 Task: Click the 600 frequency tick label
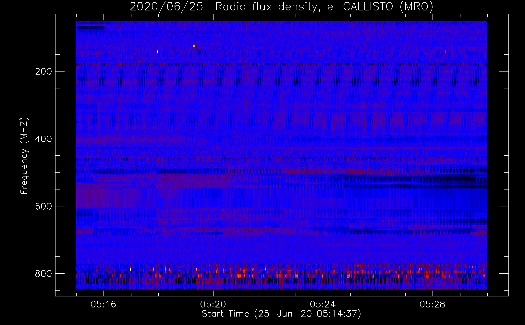(43, 207)
